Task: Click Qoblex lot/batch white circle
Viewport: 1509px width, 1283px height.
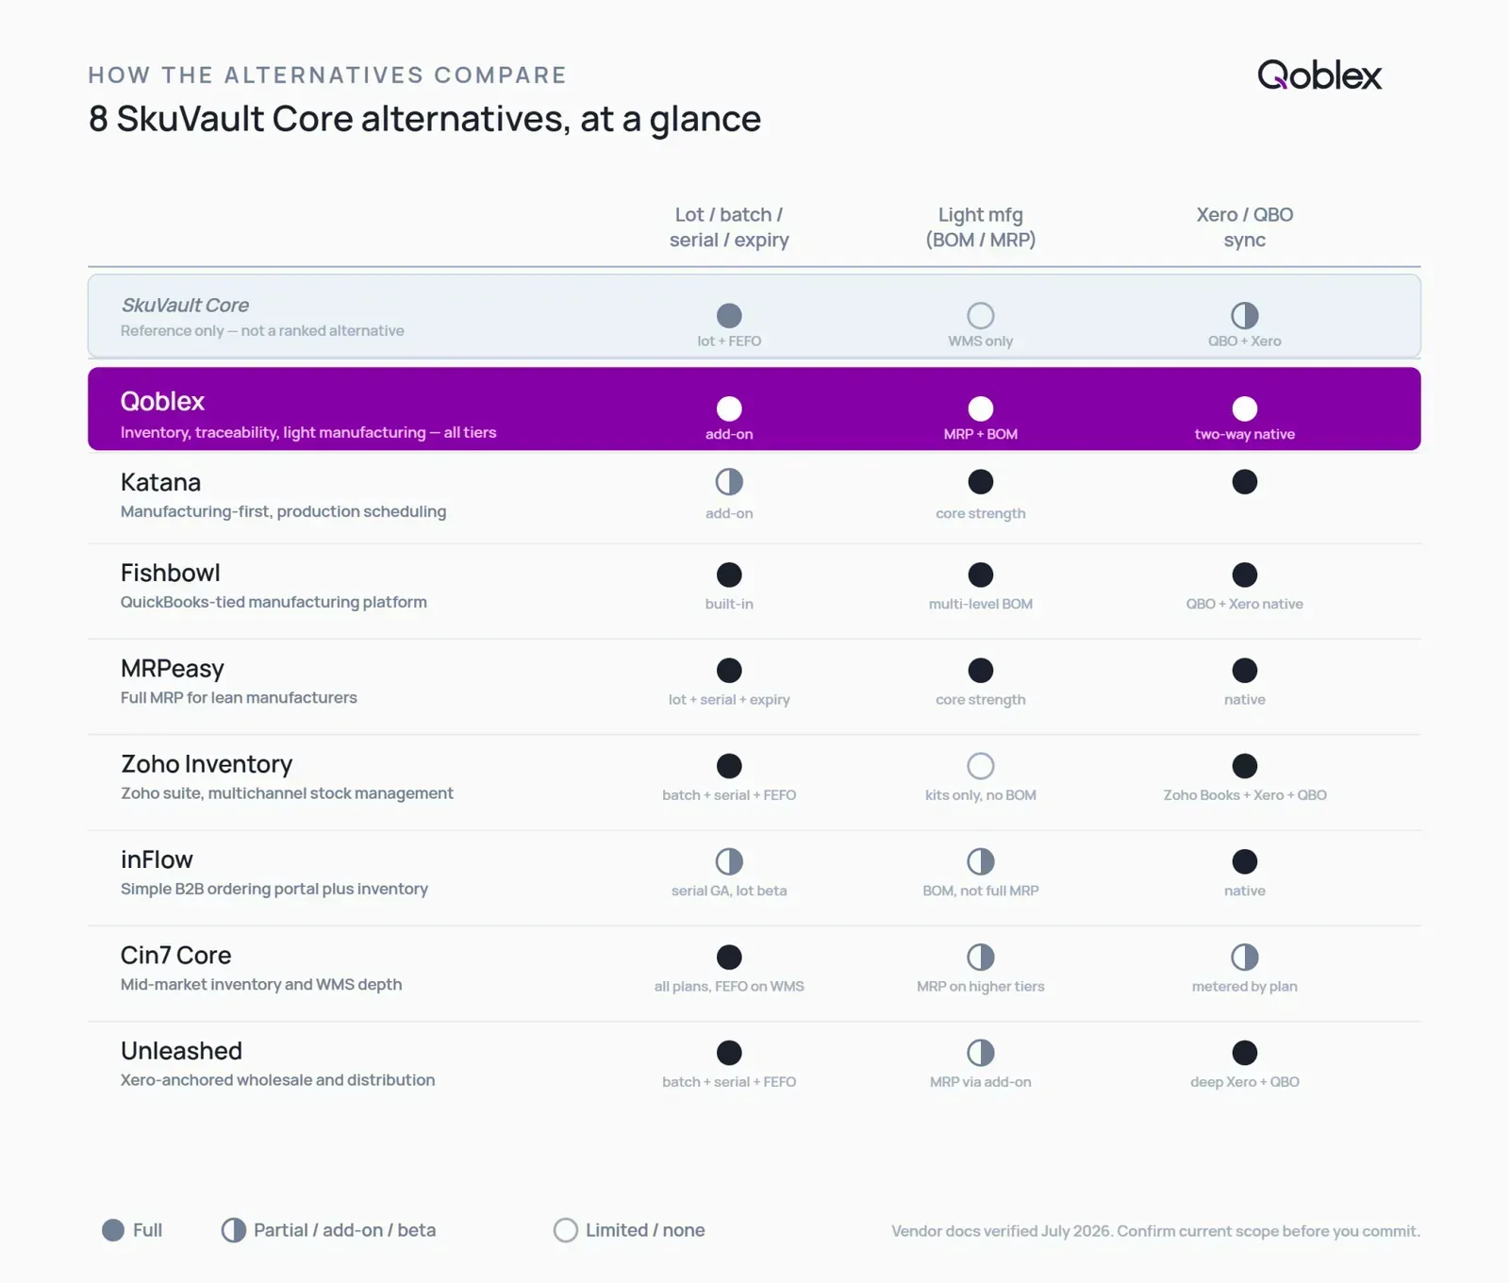Action: 729,408
